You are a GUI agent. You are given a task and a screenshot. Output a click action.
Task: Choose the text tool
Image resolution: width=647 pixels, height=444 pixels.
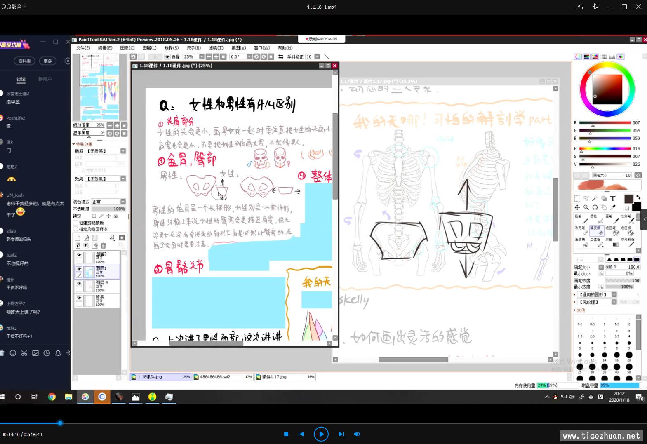613,198
